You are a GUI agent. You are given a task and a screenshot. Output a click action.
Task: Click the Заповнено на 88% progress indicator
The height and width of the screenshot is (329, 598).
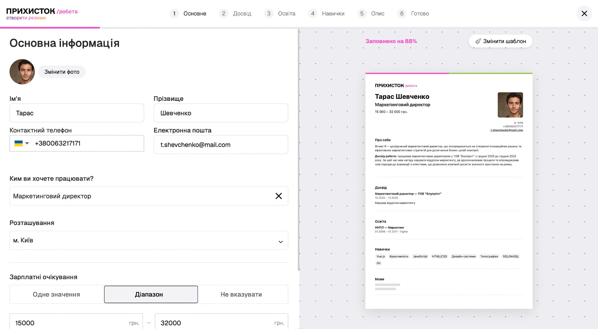coord(391,41)
